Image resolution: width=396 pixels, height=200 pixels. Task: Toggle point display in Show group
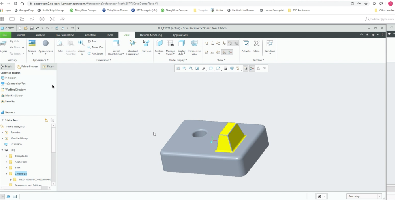[x=218, y=43]
